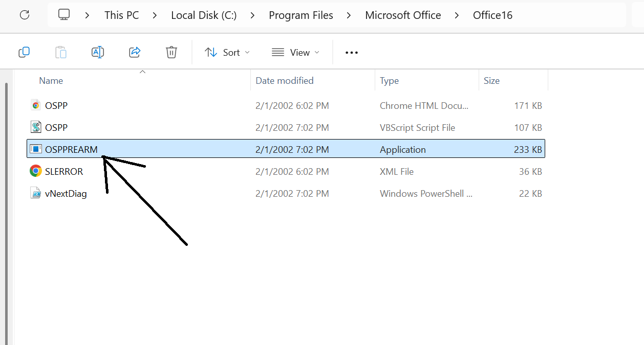Image resolution: width=644 pixels, height=345 pixels.
Task: Click the VBScript icon beside OSPP
Action: pos(36,127)
